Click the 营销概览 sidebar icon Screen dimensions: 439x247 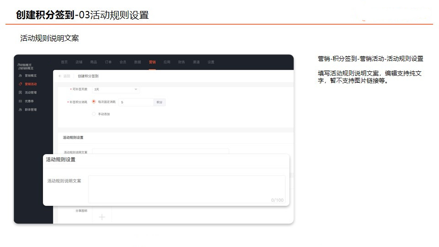click(x=20, y=75)
